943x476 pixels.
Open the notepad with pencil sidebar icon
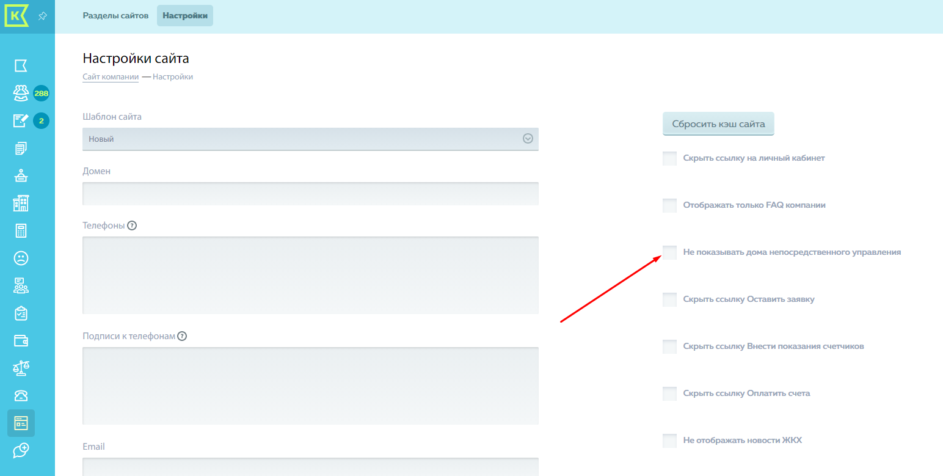coord(21,120)
